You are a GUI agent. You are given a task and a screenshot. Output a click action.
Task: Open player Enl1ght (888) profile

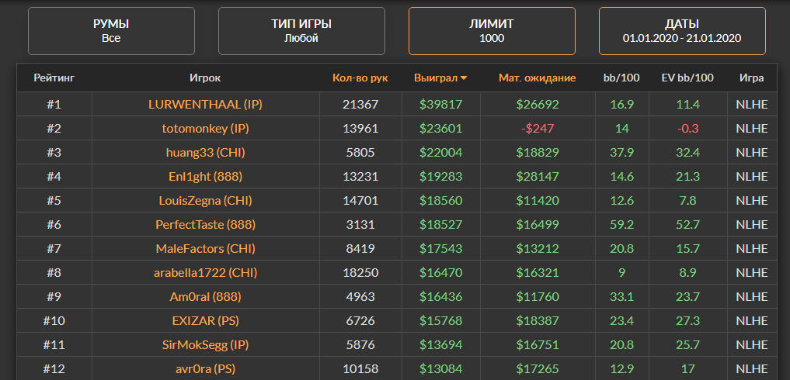tap(206, 177)
